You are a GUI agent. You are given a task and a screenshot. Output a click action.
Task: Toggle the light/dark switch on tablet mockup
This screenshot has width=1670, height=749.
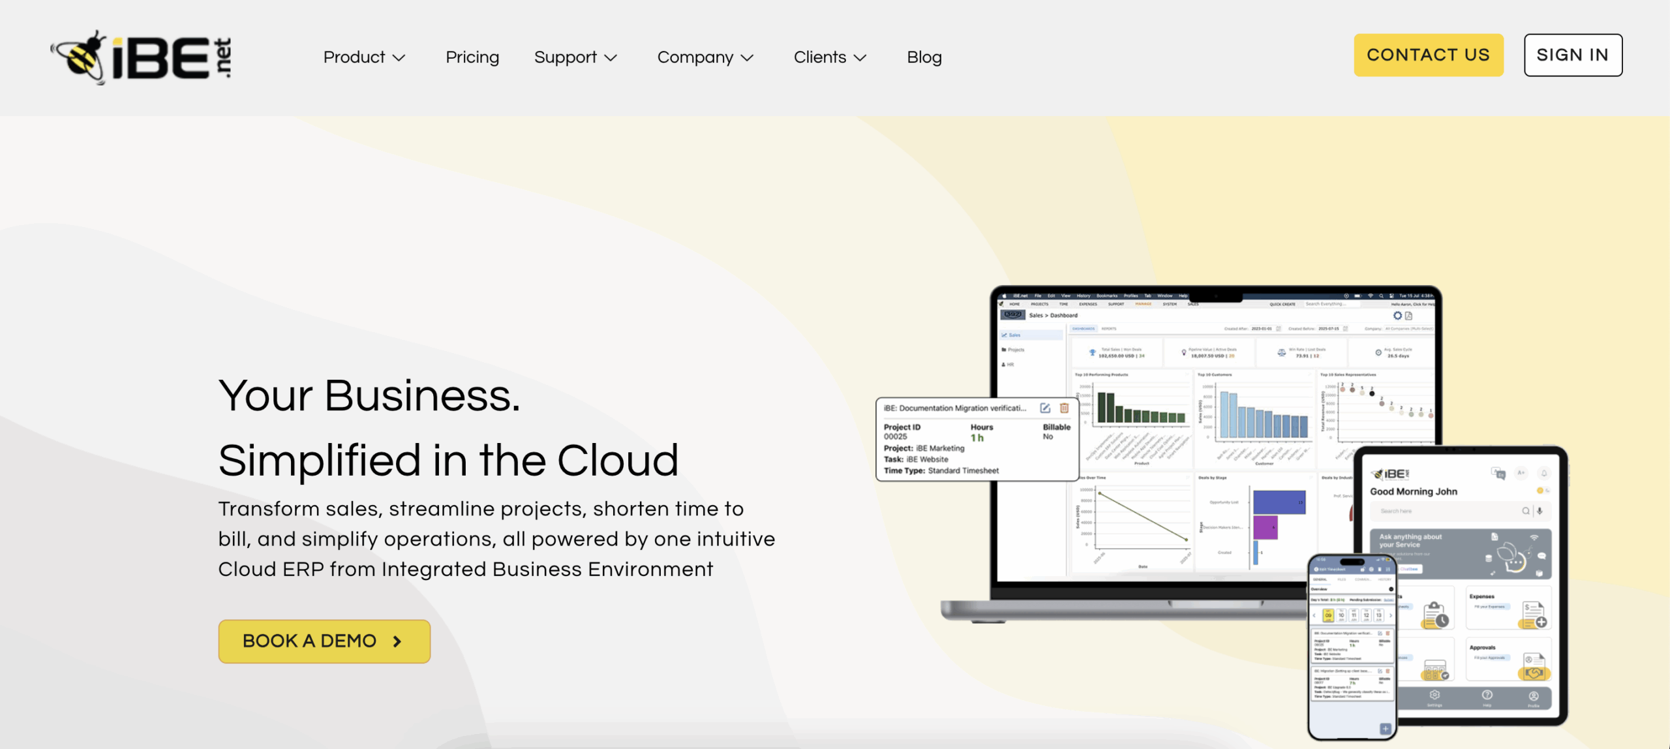pyautogui.click(x=1543, y=490)
